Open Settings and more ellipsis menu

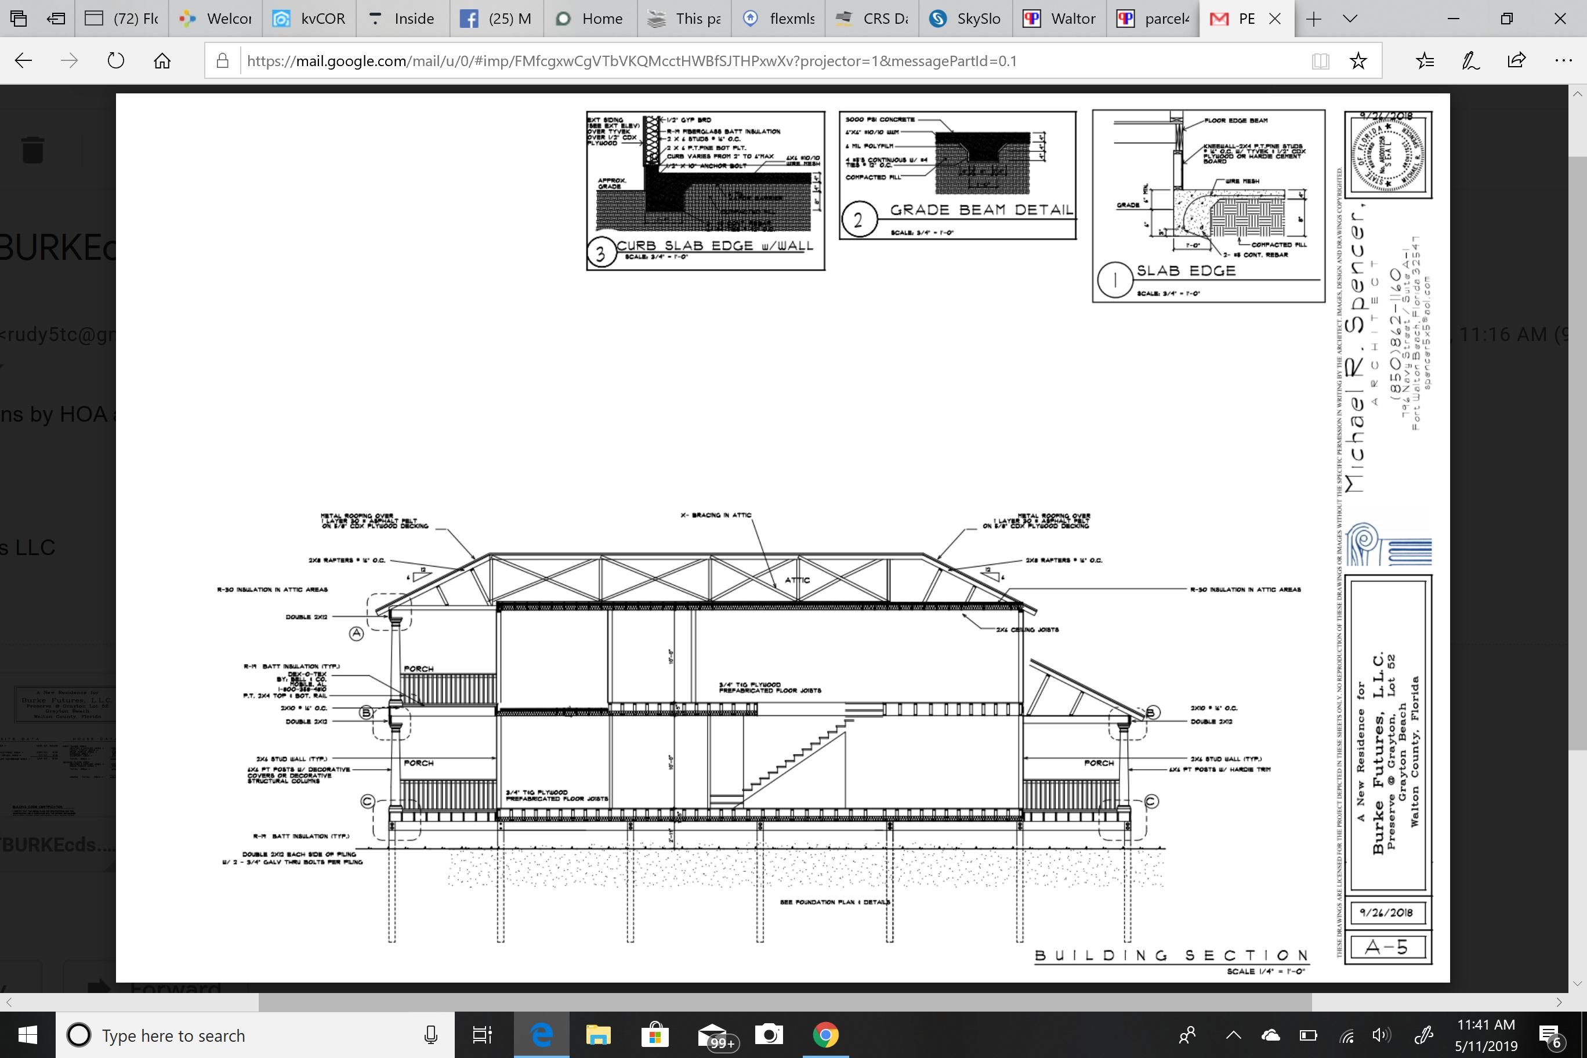1563,61
